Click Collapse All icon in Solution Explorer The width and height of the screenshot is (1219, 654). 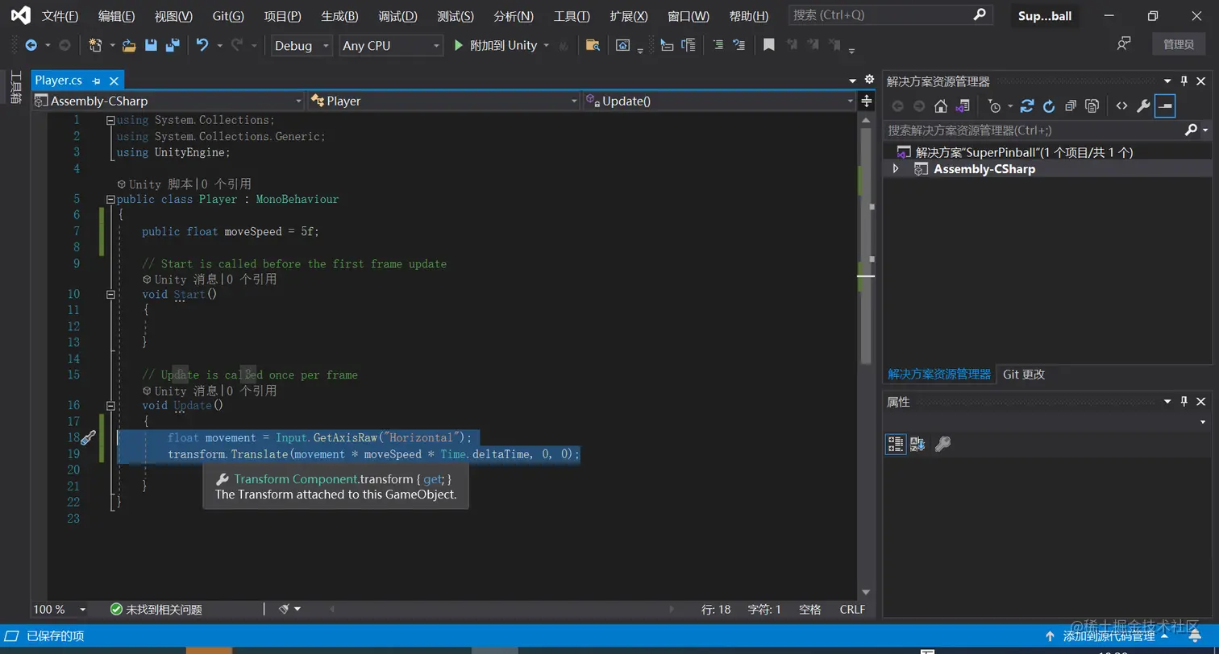coord(1070,106)
